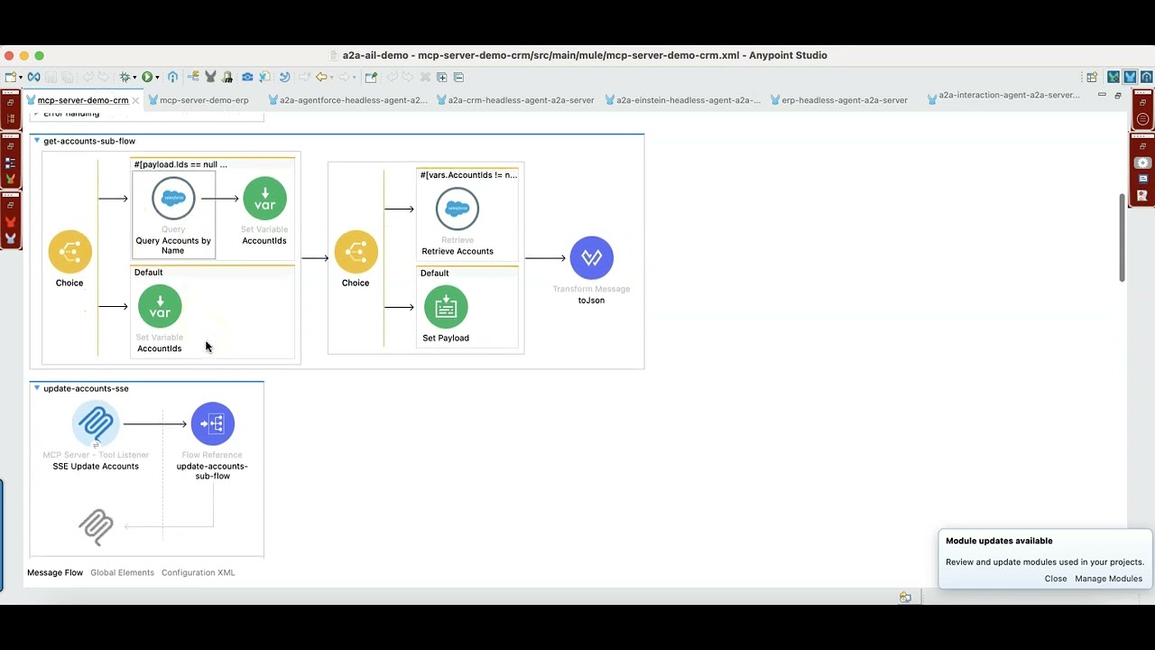Restore the top left minimized panel
Image resolution: width=1155 pixels, height=650 pixels.
tap(11, 102)
